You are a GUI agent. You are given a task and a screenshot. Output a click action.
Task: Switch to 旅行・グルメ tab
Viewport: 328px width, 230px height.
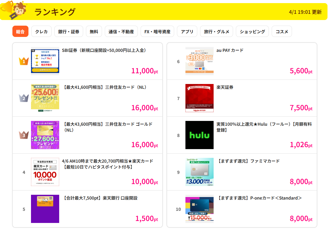[216, 31]
